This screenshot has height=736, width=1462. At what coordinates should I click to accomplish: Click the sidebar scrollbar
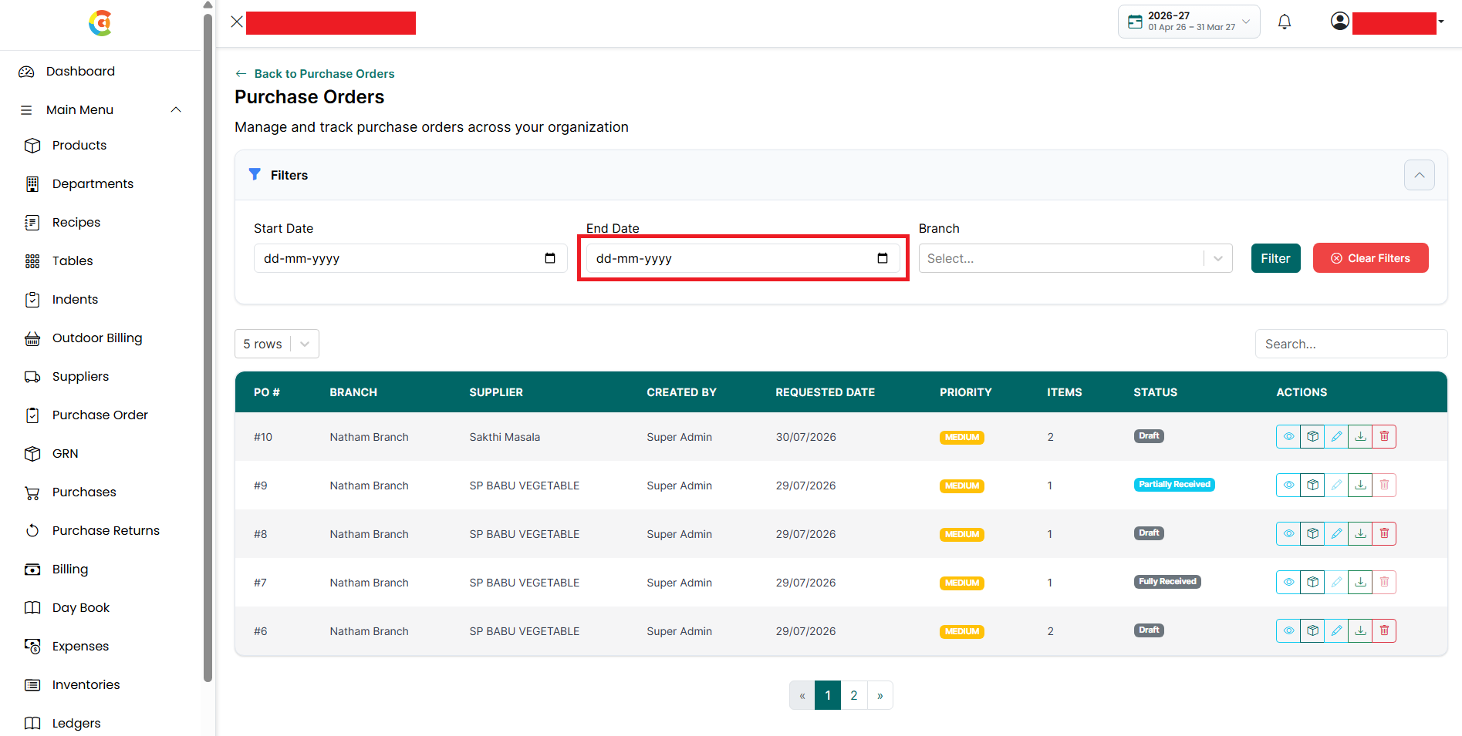pos(208,347)
